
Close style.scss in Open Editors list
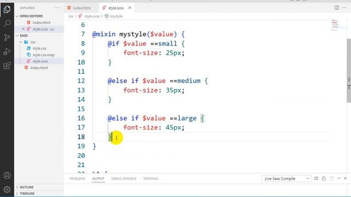tap(23, 29)
